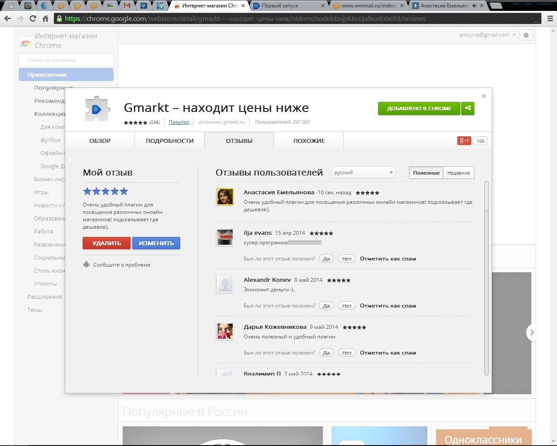
Task: Select Расширения in the sidebar
Action: pos(44,297)
